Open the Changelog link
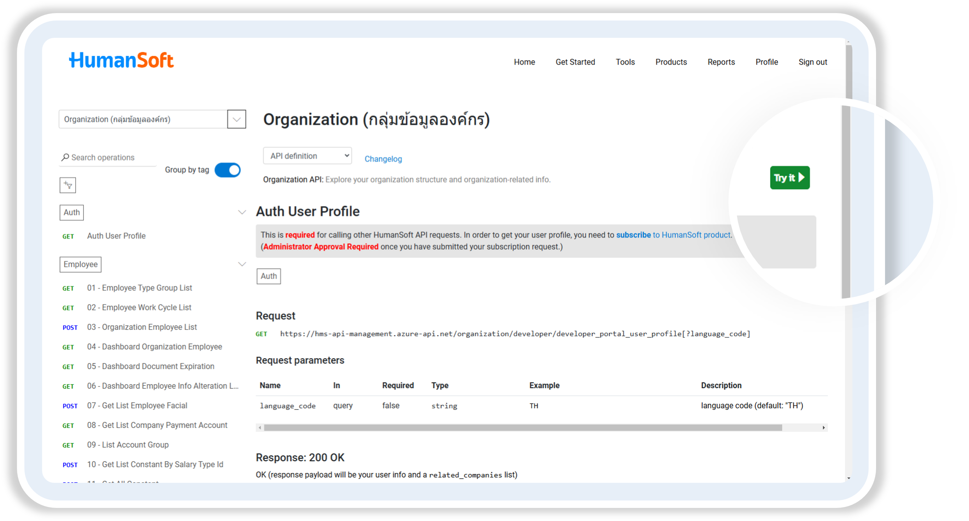The height and width of the screenshot is (521, 969). tap(383, 159)
